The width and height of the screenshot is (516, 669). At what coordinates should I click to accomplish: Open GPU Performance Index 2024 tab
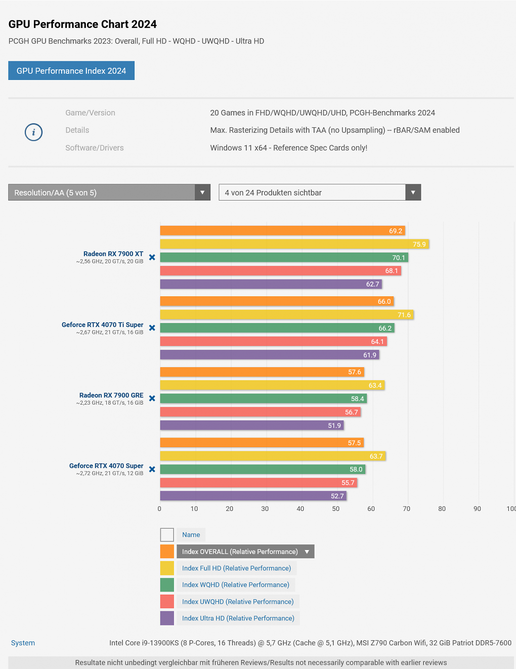point(71,71)
